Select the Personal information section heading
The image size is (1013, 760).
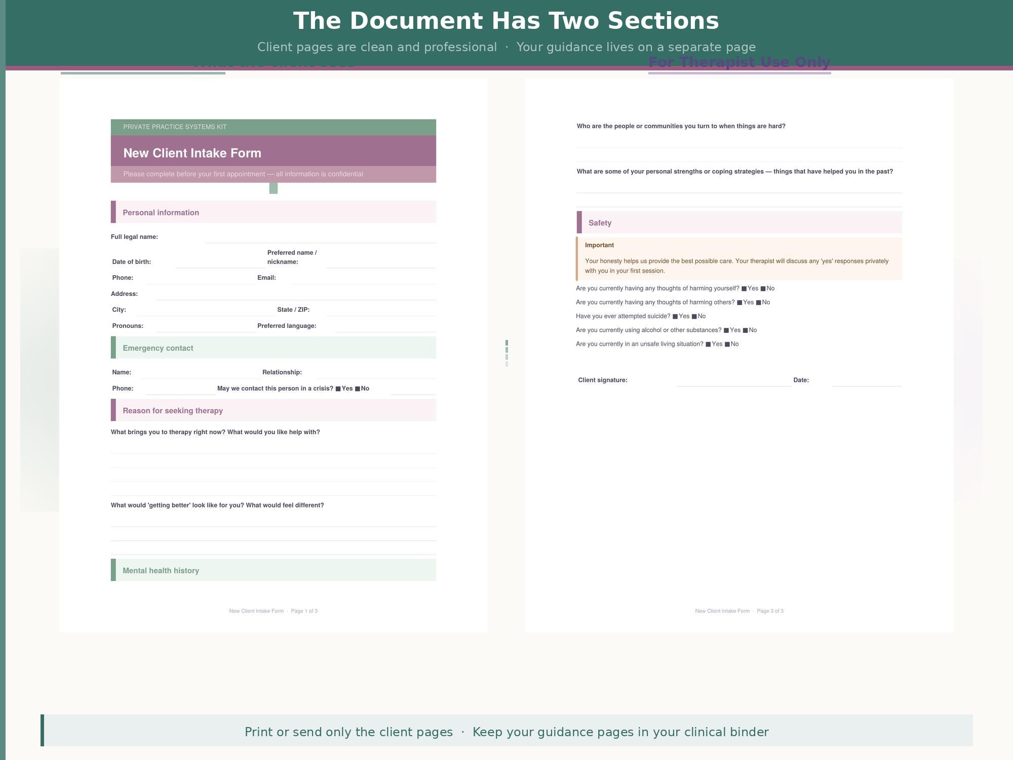274,212
